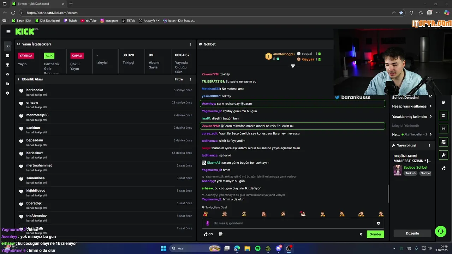Open File Explorer from the taskbar

tap(248, 248)
